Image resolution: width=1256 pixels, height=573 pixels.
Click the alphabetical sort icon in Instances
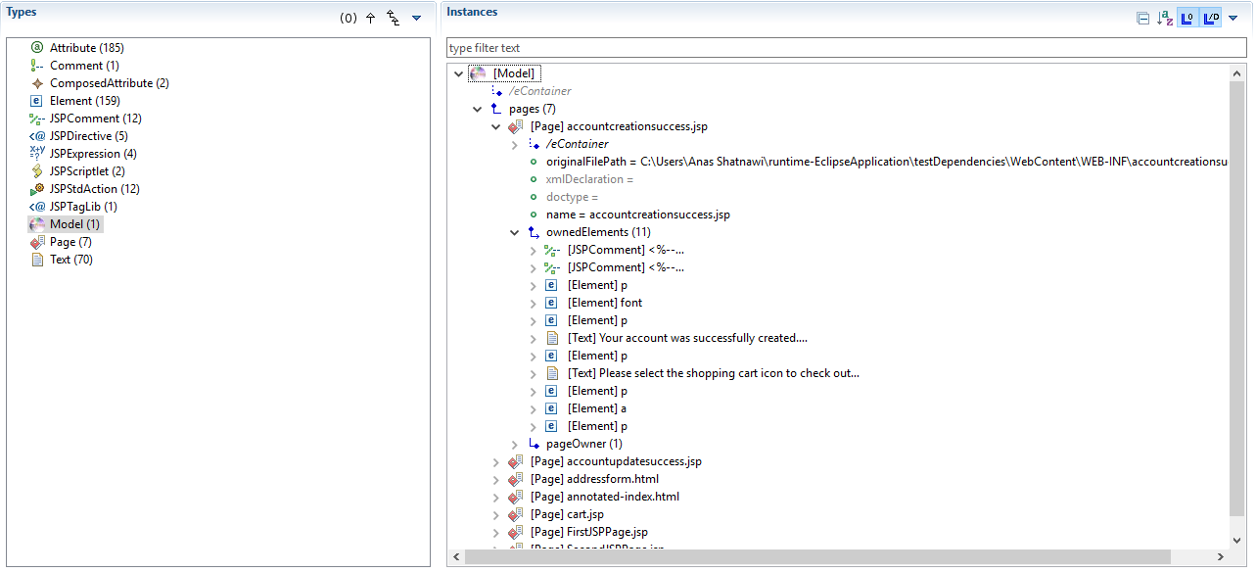tap(1164, 19)
